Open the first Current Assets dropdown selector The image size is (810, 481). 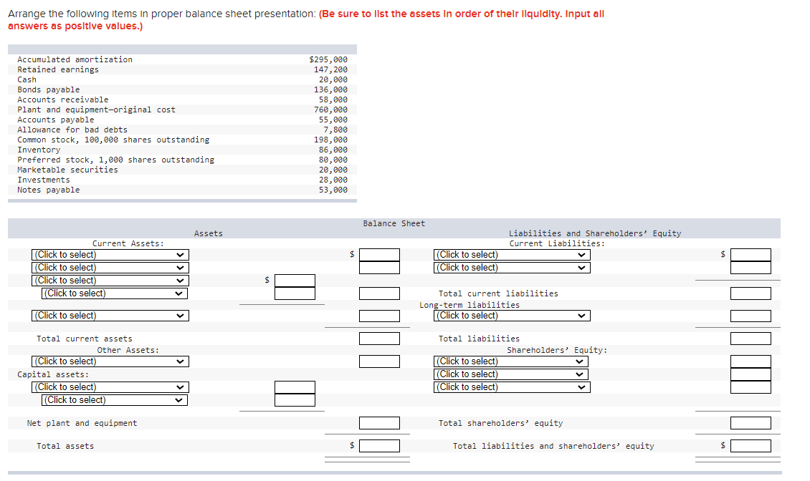click(110, 254)
